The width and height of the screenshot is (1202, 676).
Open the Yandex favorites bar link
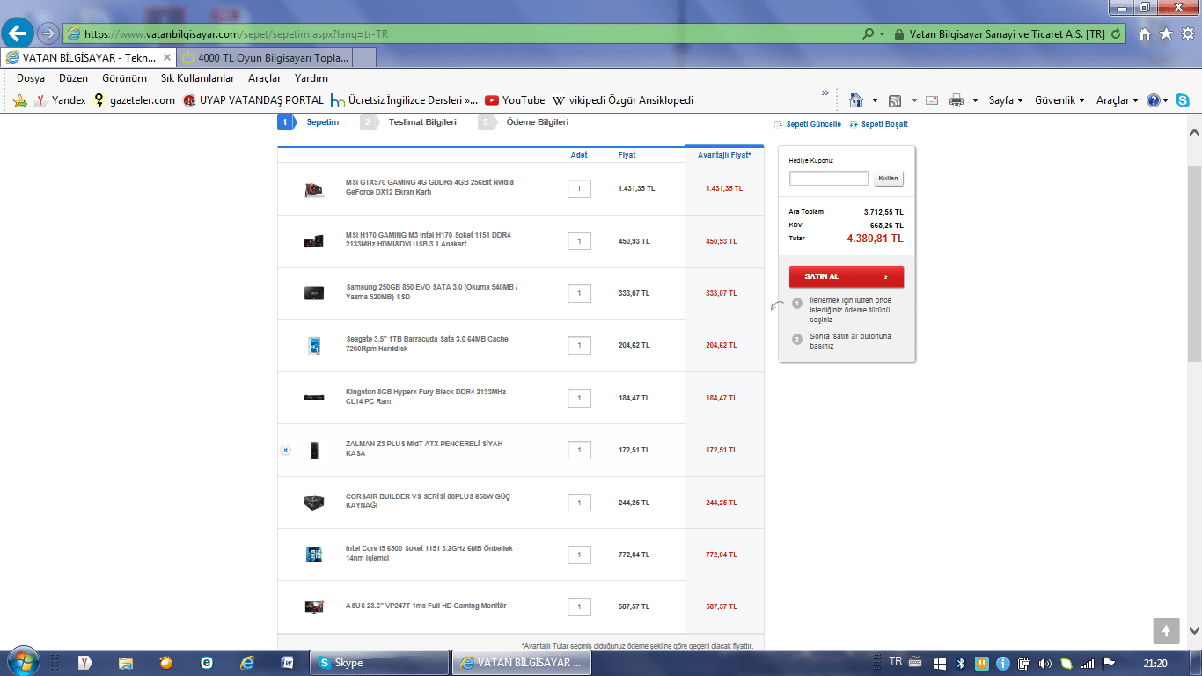tap(60, 100)
